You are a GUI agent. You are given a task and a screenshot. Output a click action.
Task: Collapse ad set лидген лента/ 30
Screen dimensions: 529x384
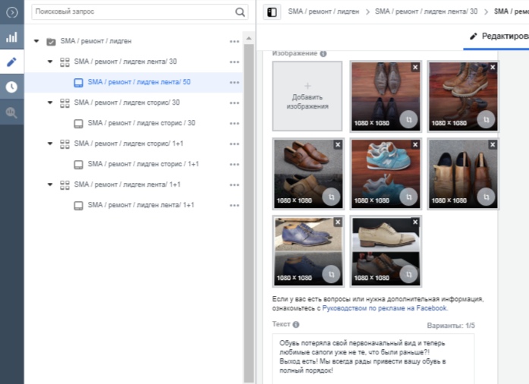click(50, 61)
